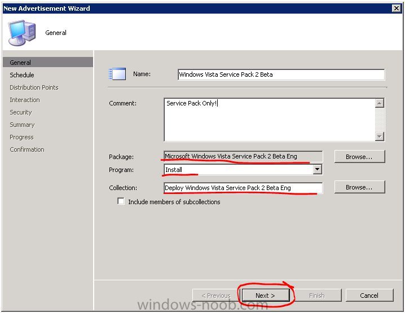Click Comment box scroll down arrow

click(379, 136)
